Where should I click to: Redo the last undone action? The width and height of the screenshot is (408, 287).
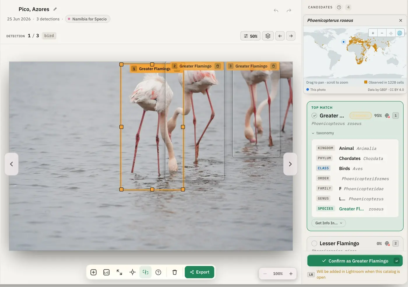point(289,10)
